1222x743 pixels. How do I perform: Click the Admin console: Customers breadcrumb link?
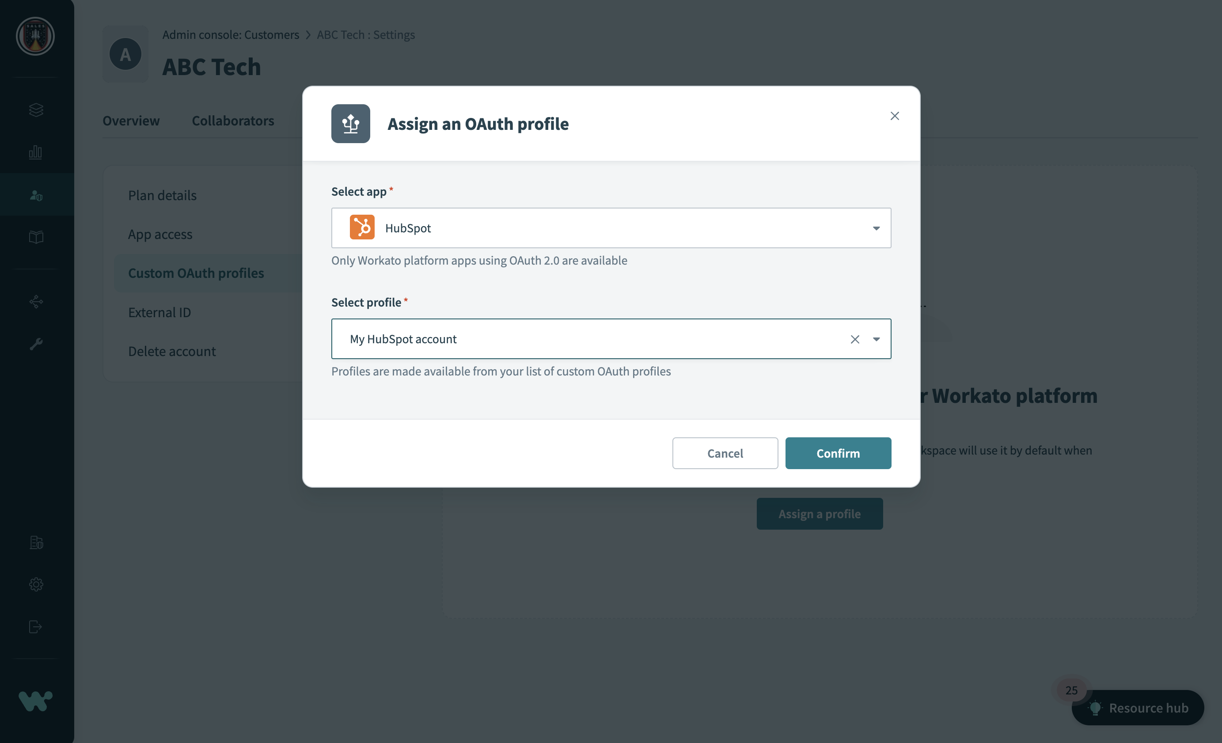pyautogui.click(x=231, y=34)
